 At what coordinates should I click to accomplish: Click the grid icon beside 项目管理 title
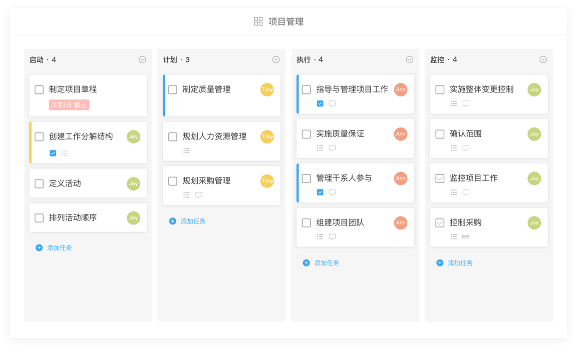258,21
